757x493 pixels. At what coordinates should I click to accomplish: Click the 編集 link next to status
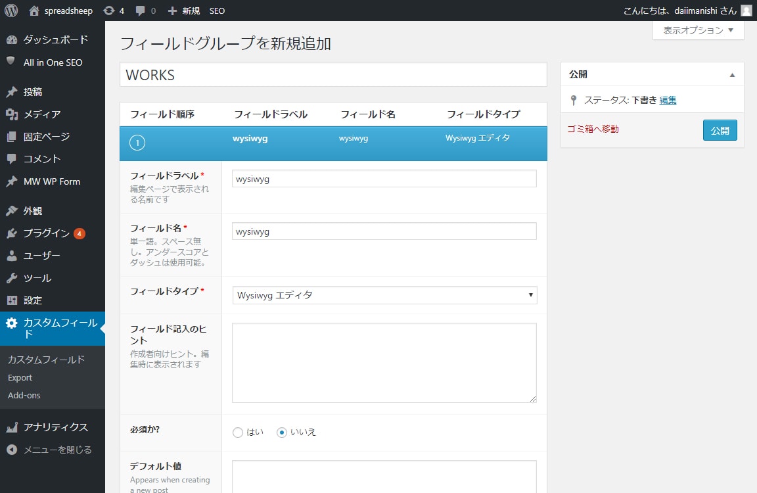pos(668,101)
